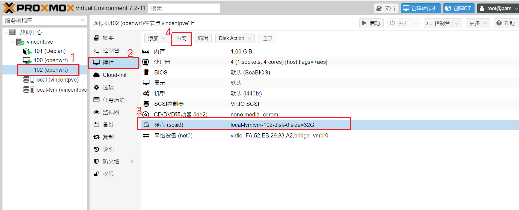Click the Cloud-Init cloud icon

tap(96, 75)
